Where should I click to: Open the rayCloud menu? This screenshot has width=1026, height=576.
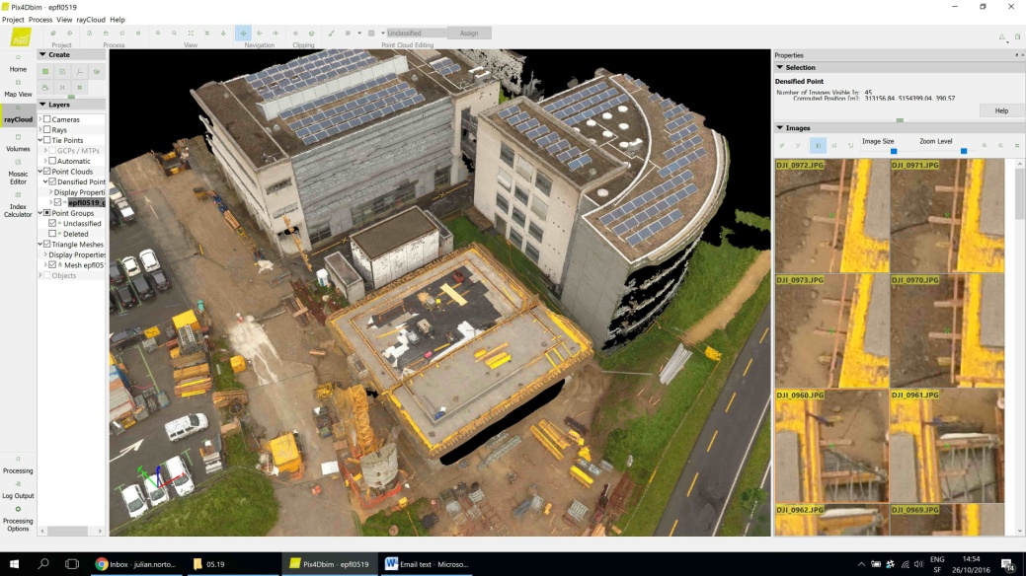pyautogui.click(x=91, y=20)
